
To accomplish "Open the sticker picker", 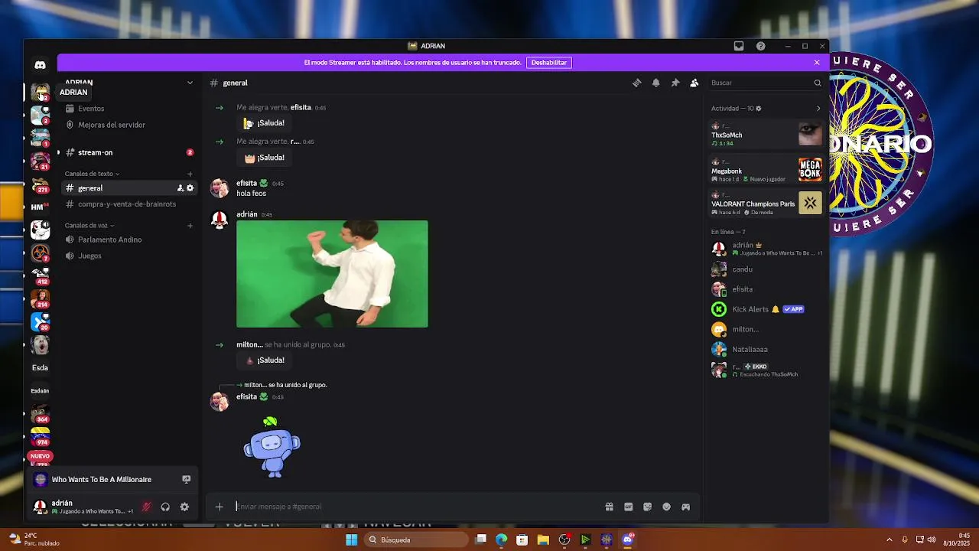I will (x=647, y=507).
